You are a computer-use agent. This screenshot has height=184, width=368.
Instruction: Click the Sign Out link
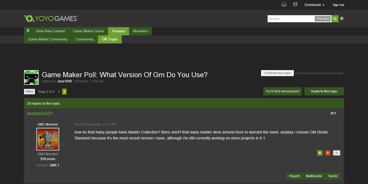[338, 5]
